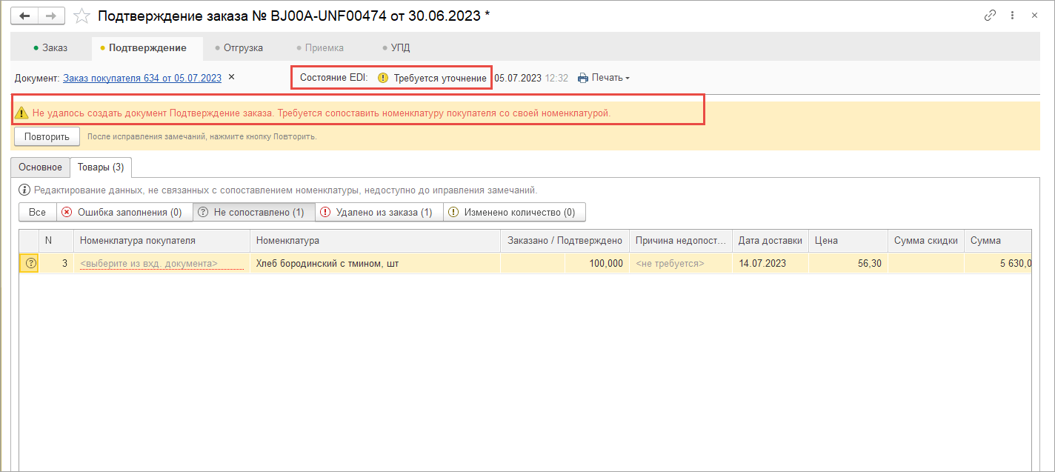Click the forward navigation arrow
This screenshot has height=472, width=1055.
(x=50, y=16)
